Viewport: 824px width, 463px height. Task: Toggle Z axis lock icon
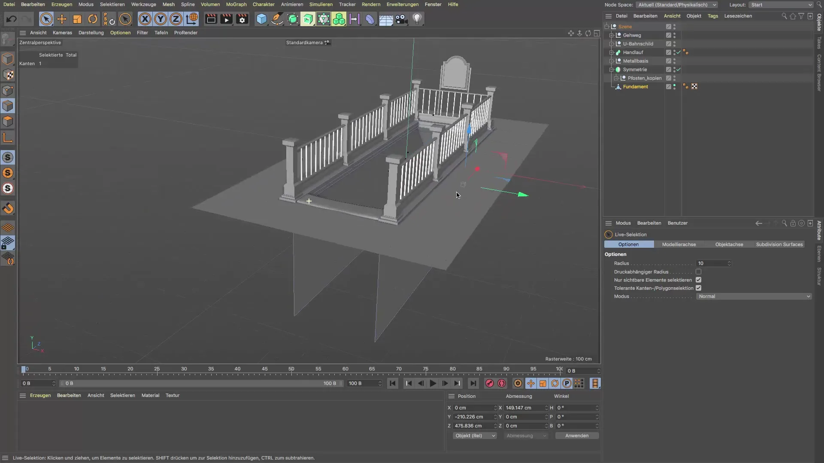[x=176, y=19]
